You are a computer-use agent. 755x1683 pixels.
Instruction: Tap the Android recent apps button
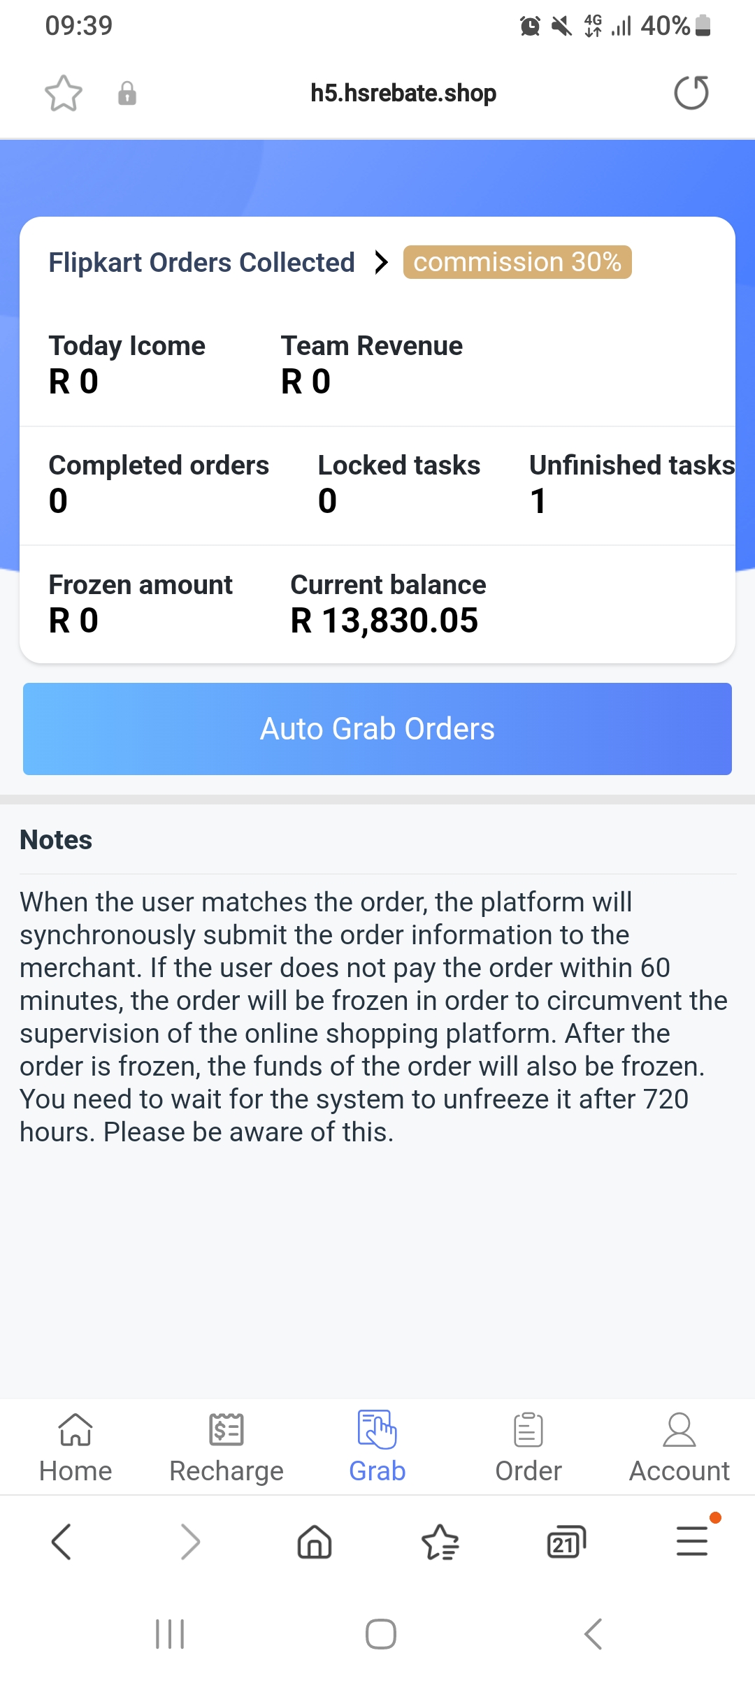[x=170, y=1634]
